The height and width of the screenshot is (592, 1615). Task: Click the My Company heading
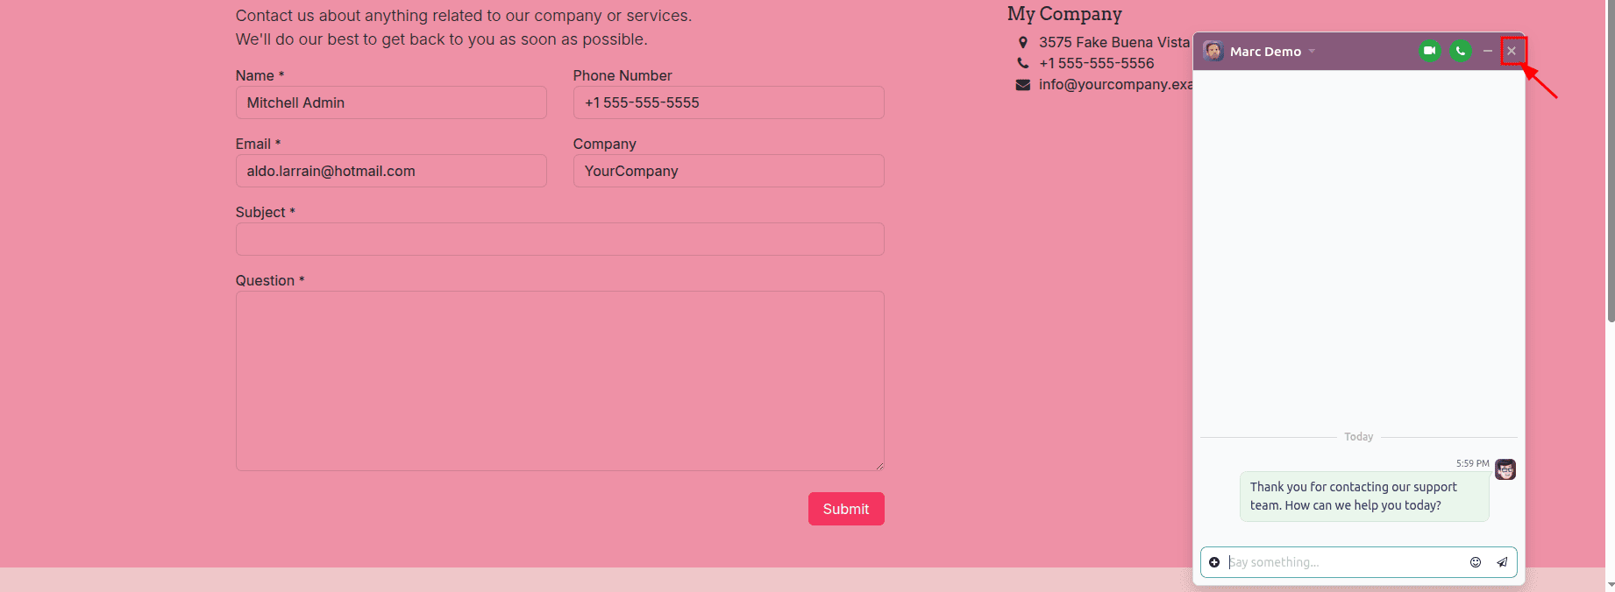[1064, 14]
